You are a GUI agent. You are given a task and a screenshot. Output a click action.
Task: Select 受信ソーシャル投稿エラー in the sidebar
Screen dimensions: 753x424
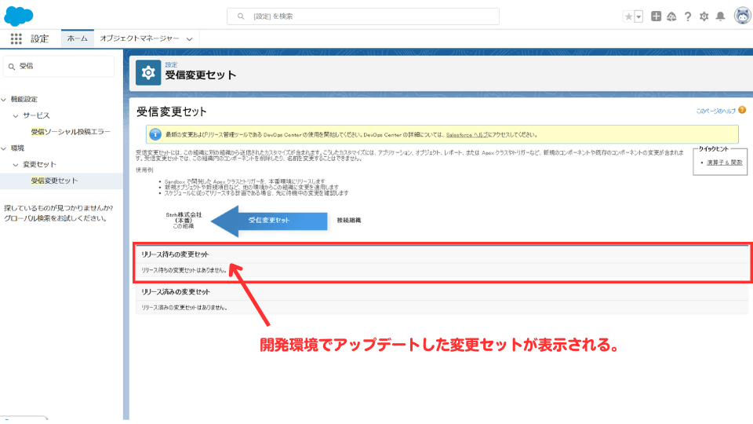tap(71, 132)
